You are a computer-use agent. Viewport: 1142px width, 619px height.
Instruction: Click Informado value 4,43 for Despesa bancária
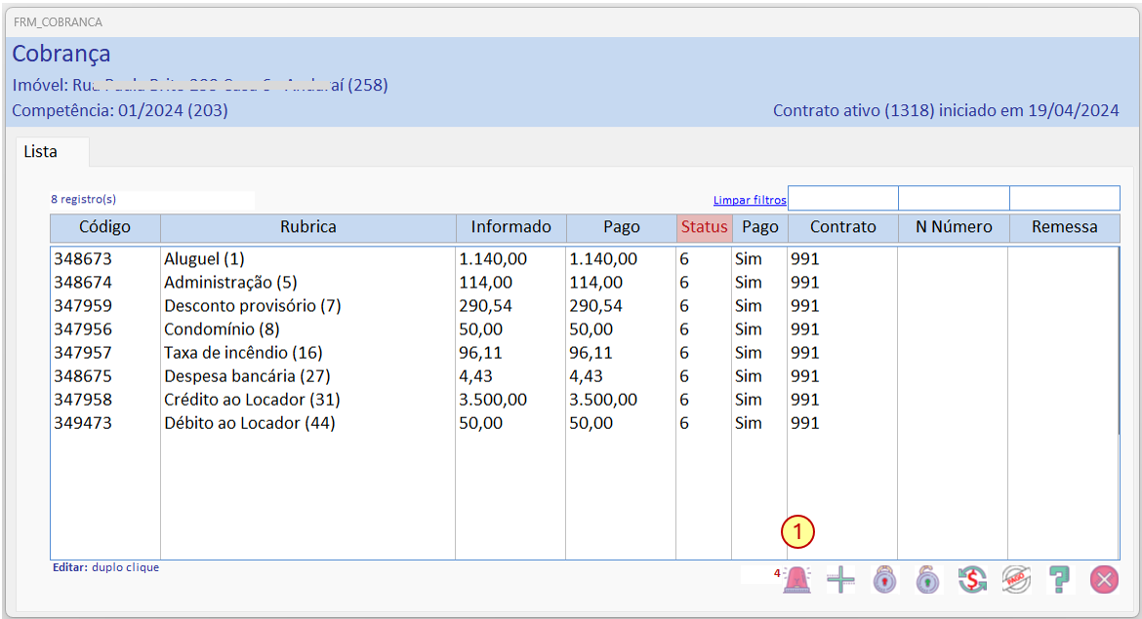tap(475, 376)
